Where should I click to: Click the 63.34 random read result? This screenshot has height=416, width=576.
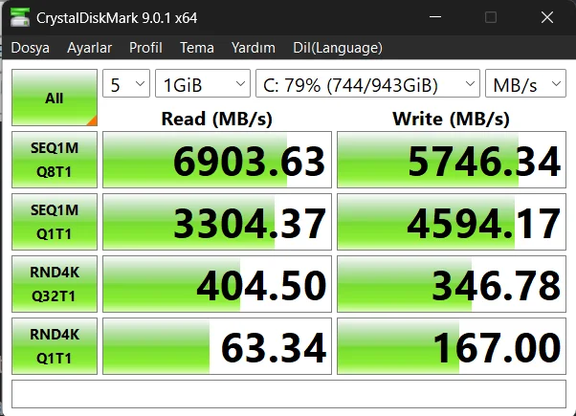[x=217, y=346]
